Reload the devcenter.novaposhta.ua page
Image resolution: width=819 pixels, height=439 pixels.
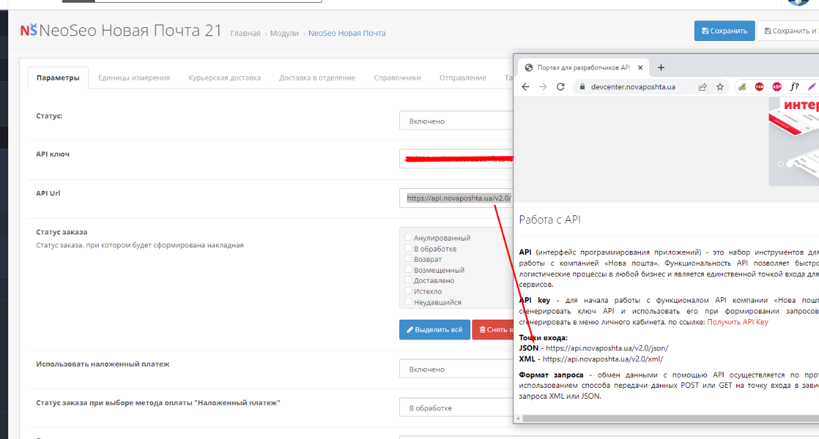click(560, 87)
